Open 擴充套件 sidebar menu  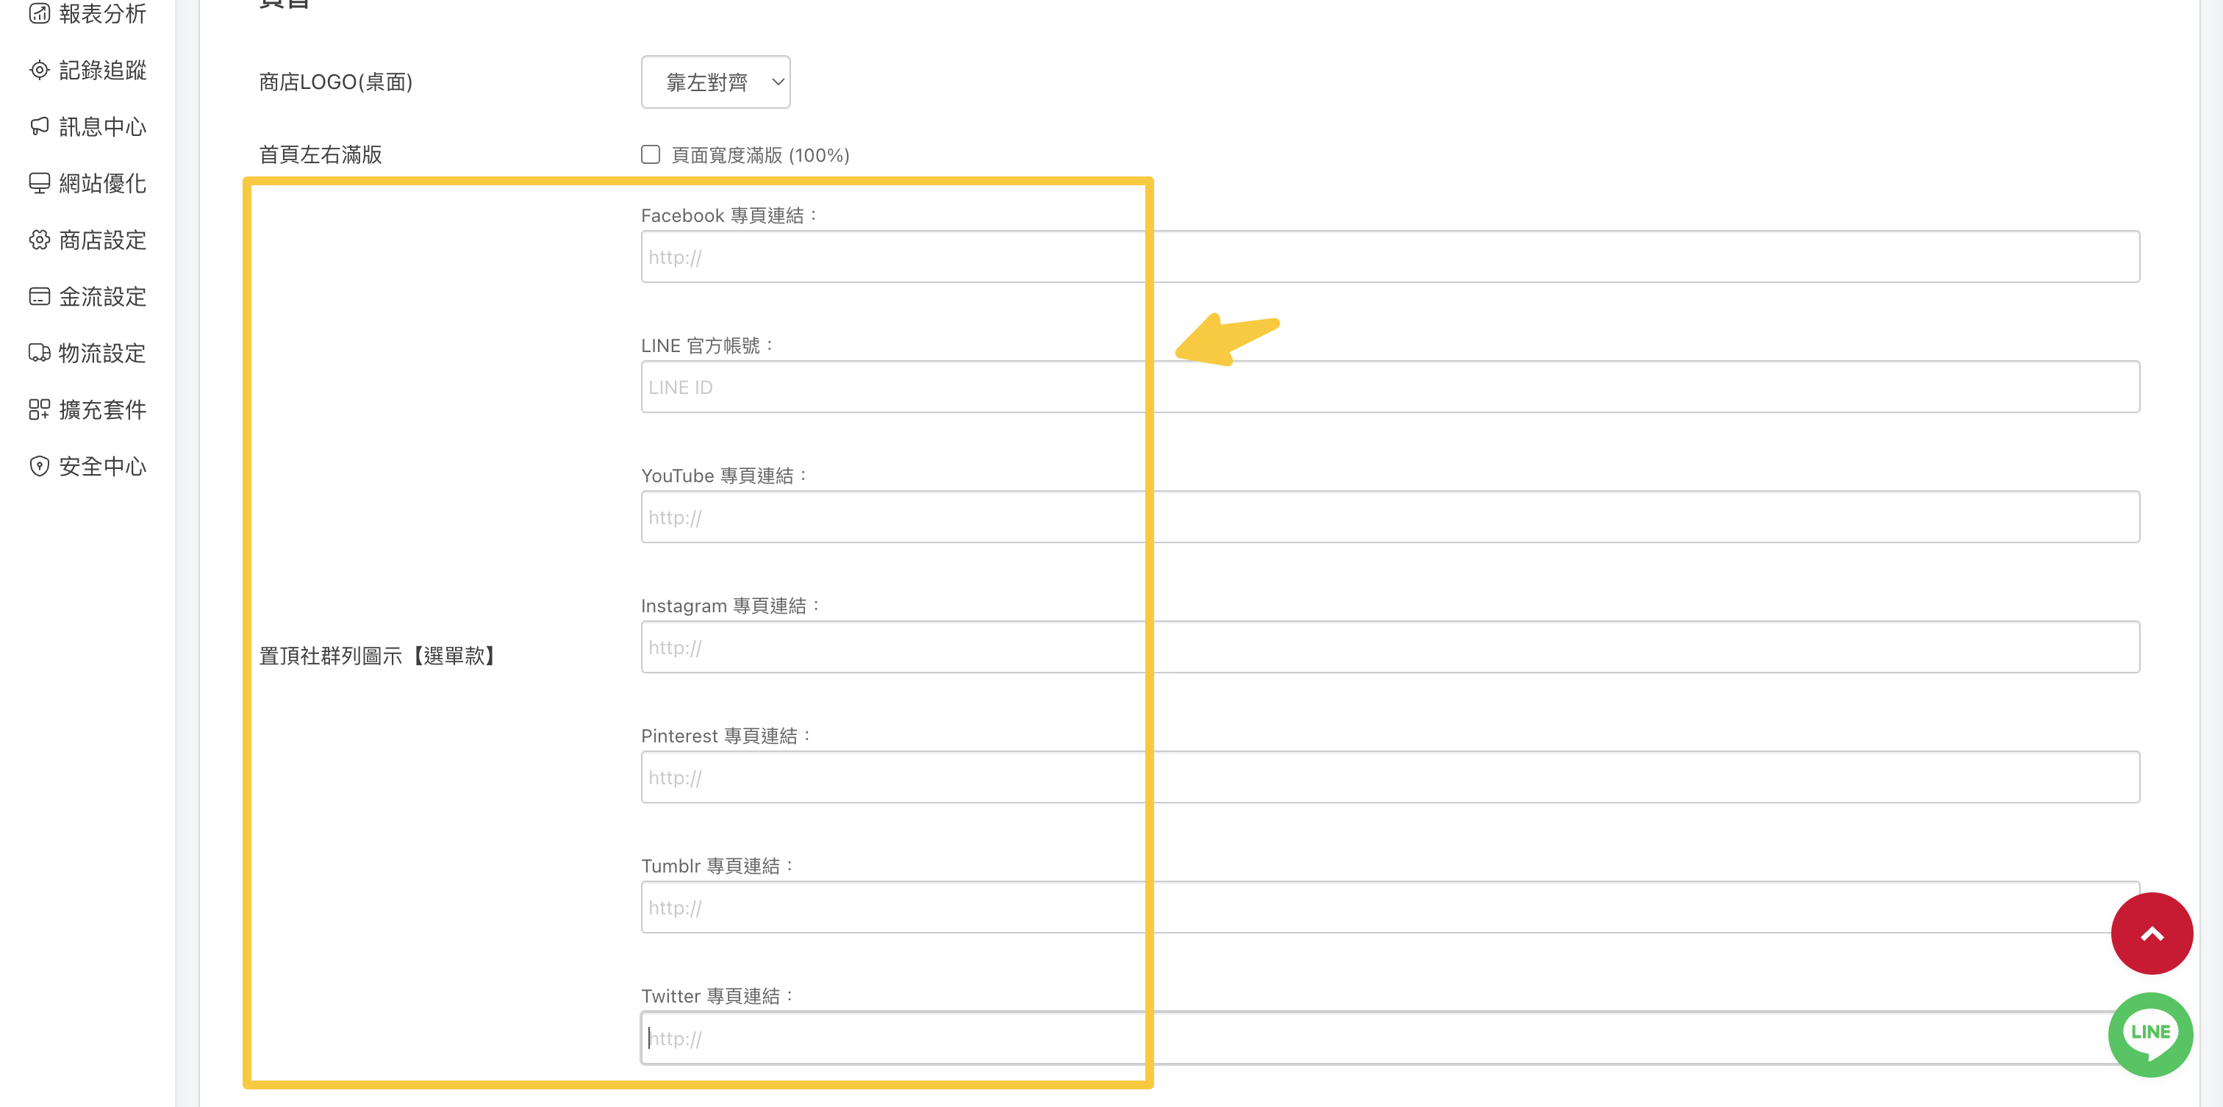[102, 410]
